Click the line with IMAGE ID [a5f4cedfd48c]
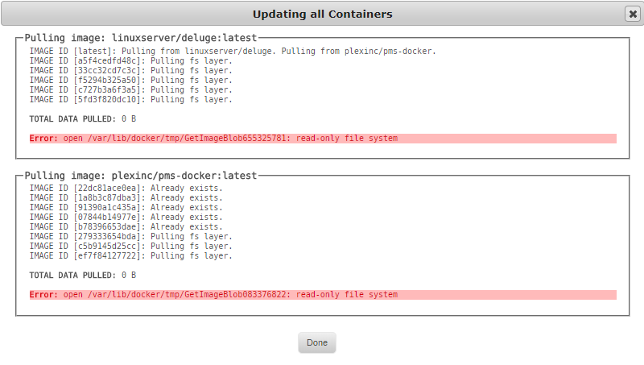This screenshot has height=365, width=644. coord(130,61)
